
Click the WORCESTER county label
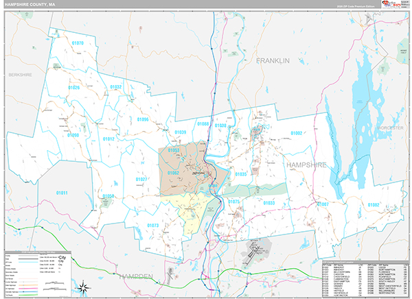click(390, 128)
